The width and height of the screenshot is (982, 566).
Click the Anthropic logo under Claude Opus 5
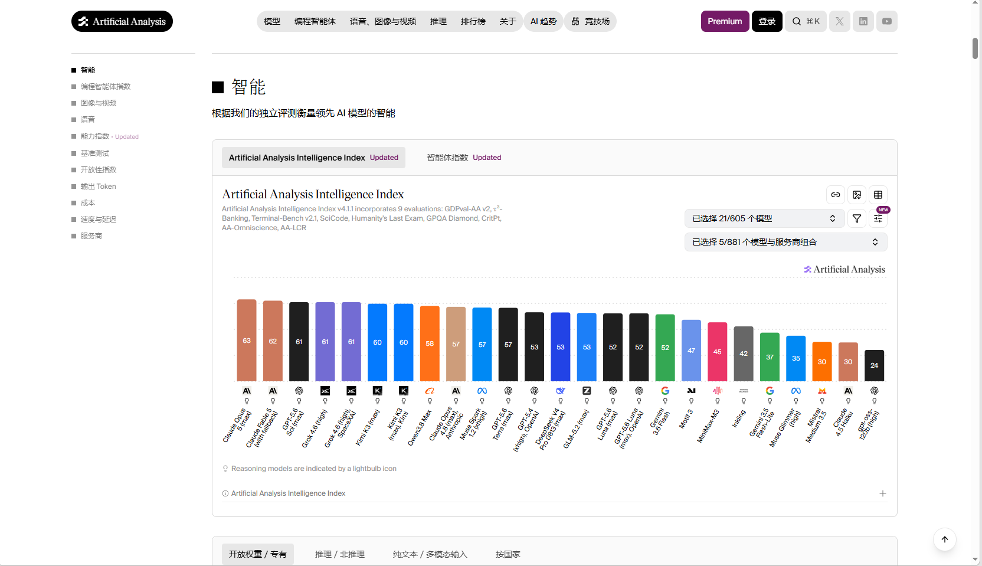[x=247, y=391]
